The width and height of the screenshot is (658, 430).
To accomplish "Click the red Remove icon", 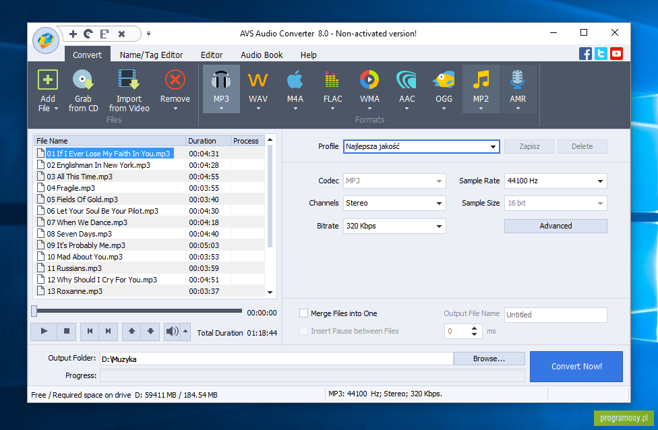I will (175, 80).
